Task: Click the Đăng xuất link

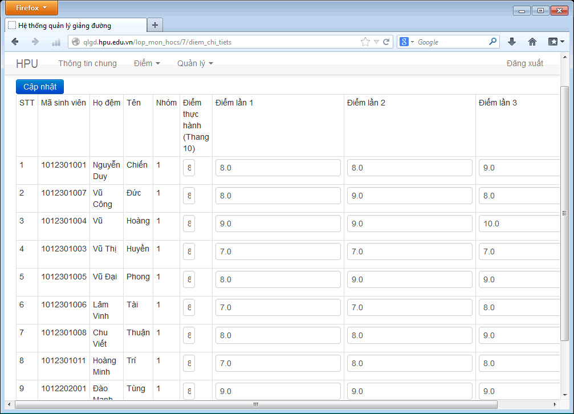Action: 524,63
